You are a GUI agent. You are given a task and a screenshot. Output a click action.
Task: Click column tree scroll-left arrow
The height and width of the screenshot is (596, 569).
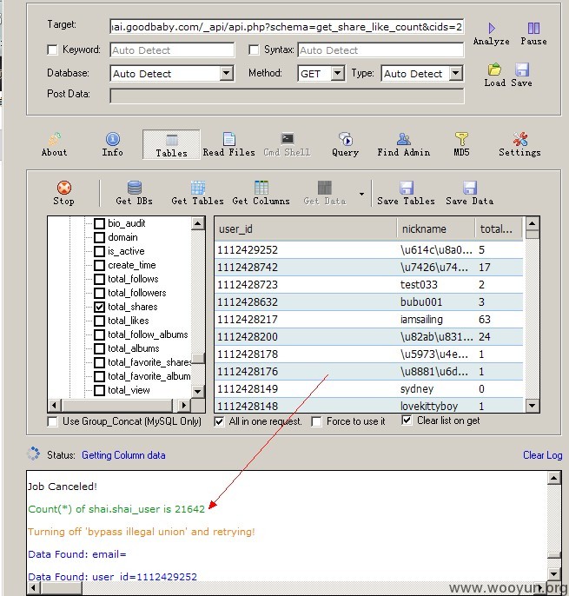tap(55, 405)
